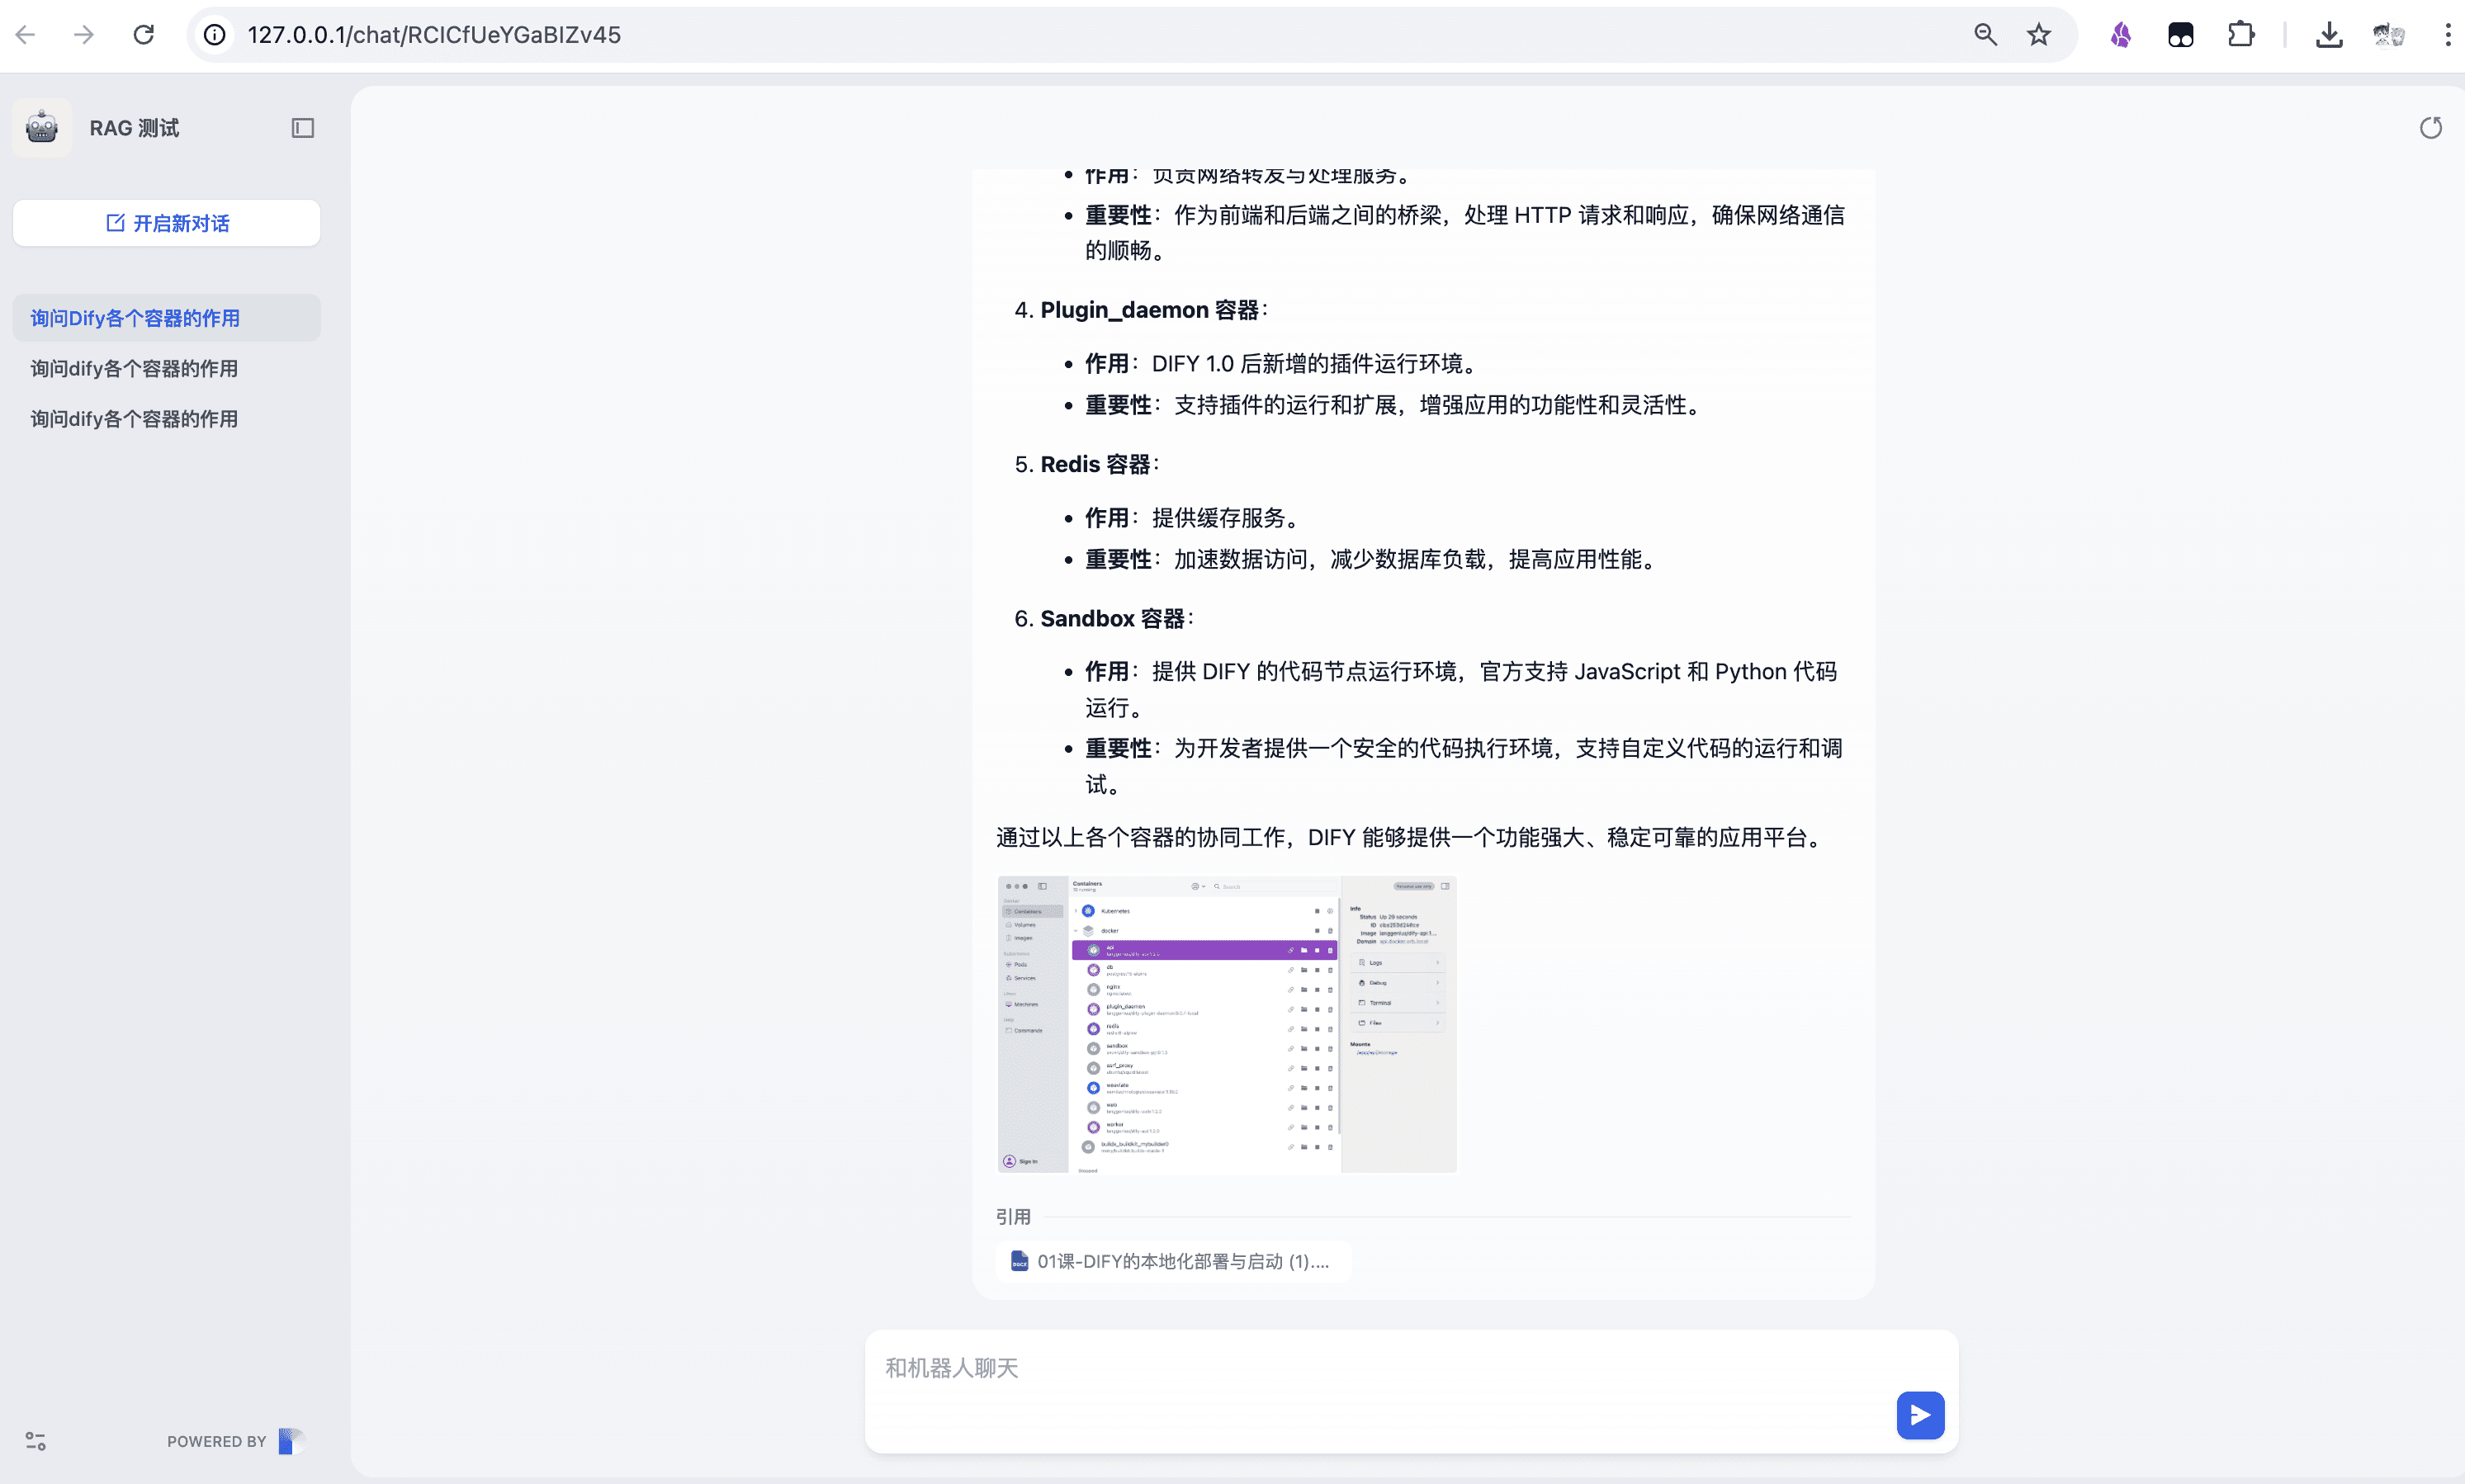Open the Chrome three-dot menu
Screen dimensions: 2465x1484
point(2447,35)
